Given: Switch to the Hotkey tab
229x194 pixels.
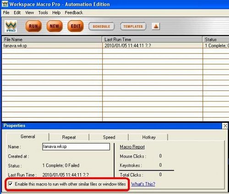Looking at the screenshot, I should tap(149, 137).
